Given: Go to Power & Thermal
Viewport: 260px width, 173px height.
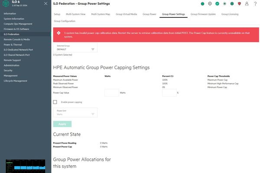Looking at the screenshot, I should (13, 45).
